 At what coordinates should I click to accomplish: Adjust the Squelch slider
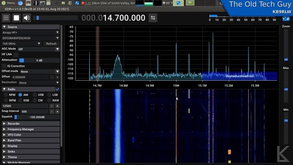[37, 117]
